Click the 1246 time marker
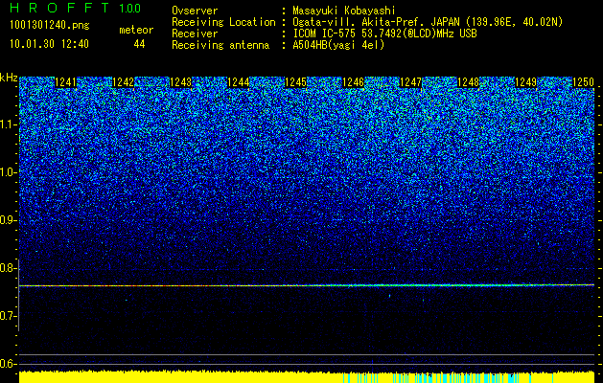 [x=354, y=82]
